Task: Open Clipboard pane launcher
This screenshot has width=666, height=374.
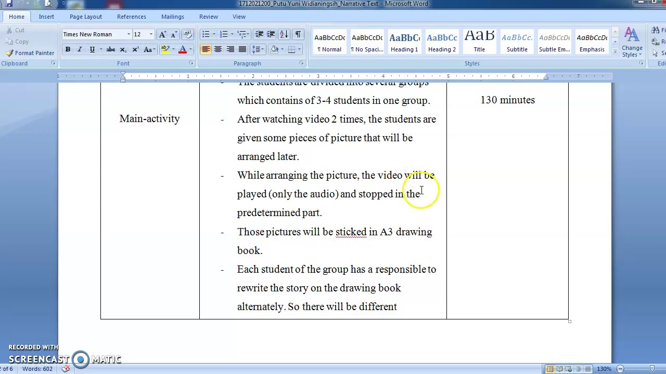Action: point(53,63)
